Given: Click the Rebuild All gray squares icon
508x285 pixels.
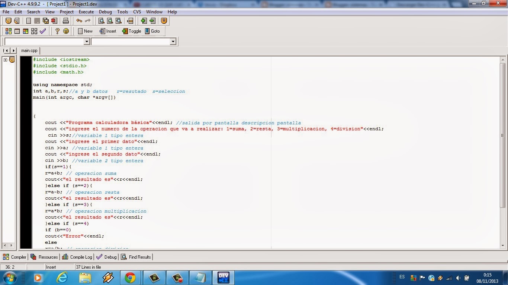Looking at the screenshot, I should (x=34, y=31).
